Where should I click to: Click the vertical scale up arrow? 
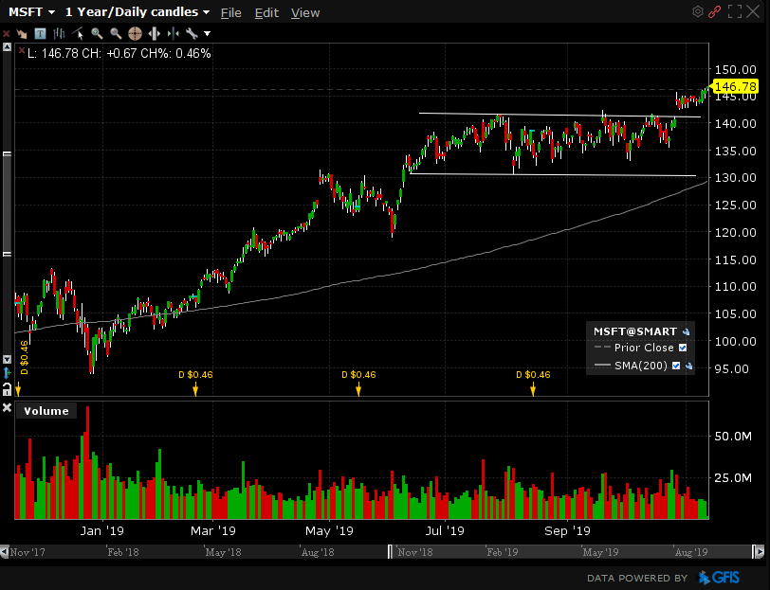(x=7, y=47)
